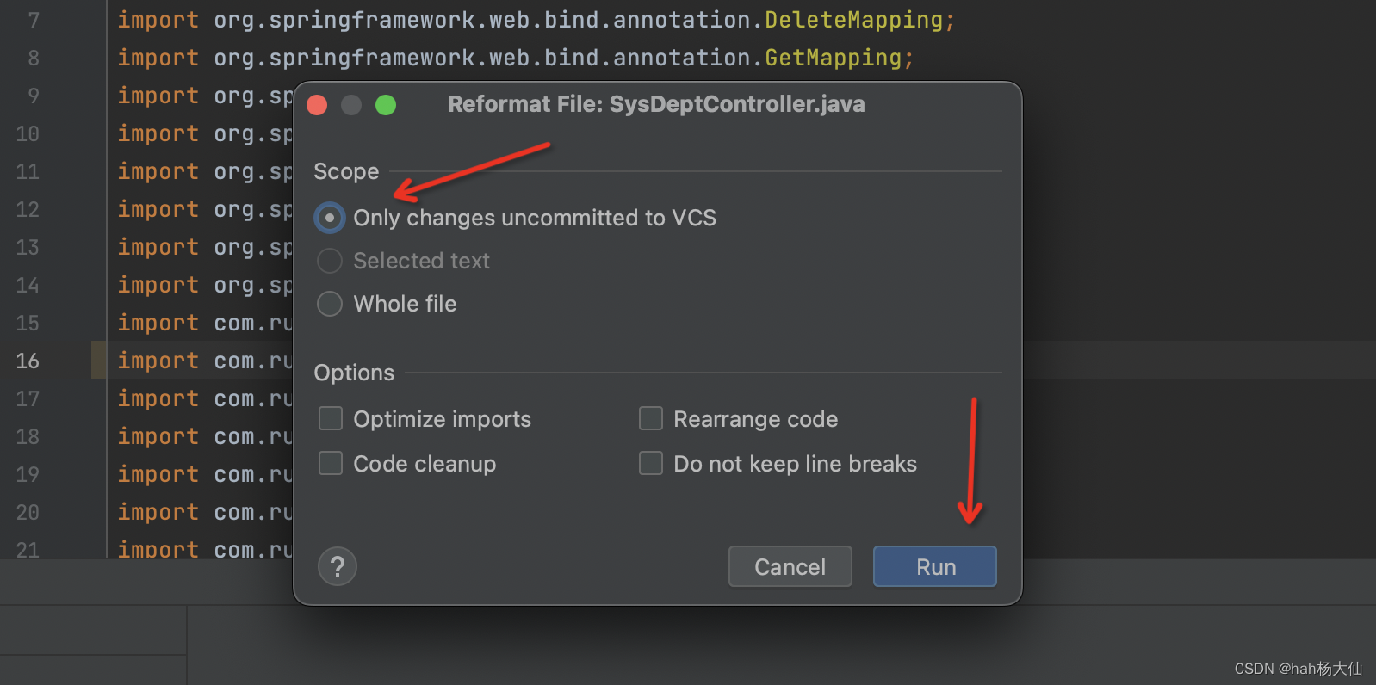Image resolution: width=1376 pixels, height=685 pixels.
Task: Tick the Code cleanup checkbox
Action: 331,464
